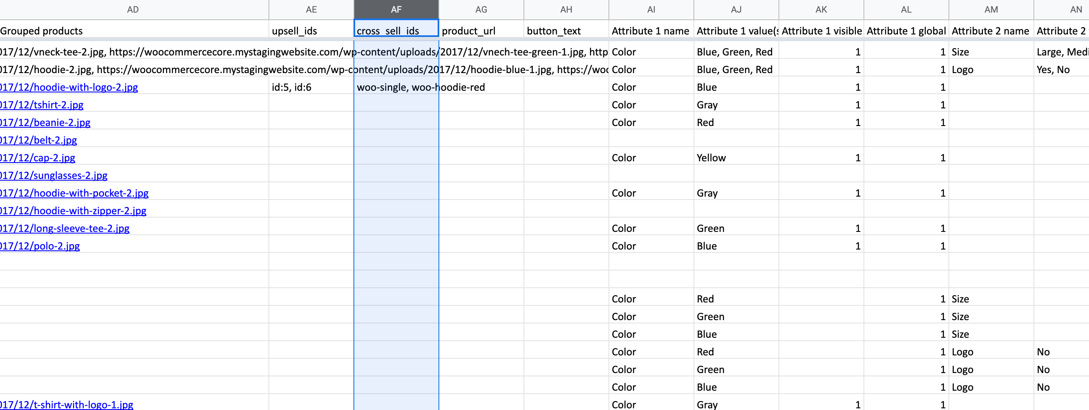Open the tshirt-2.jpg image link
The height and width of the screenshot is (410, 1089).
coord(42,105)
